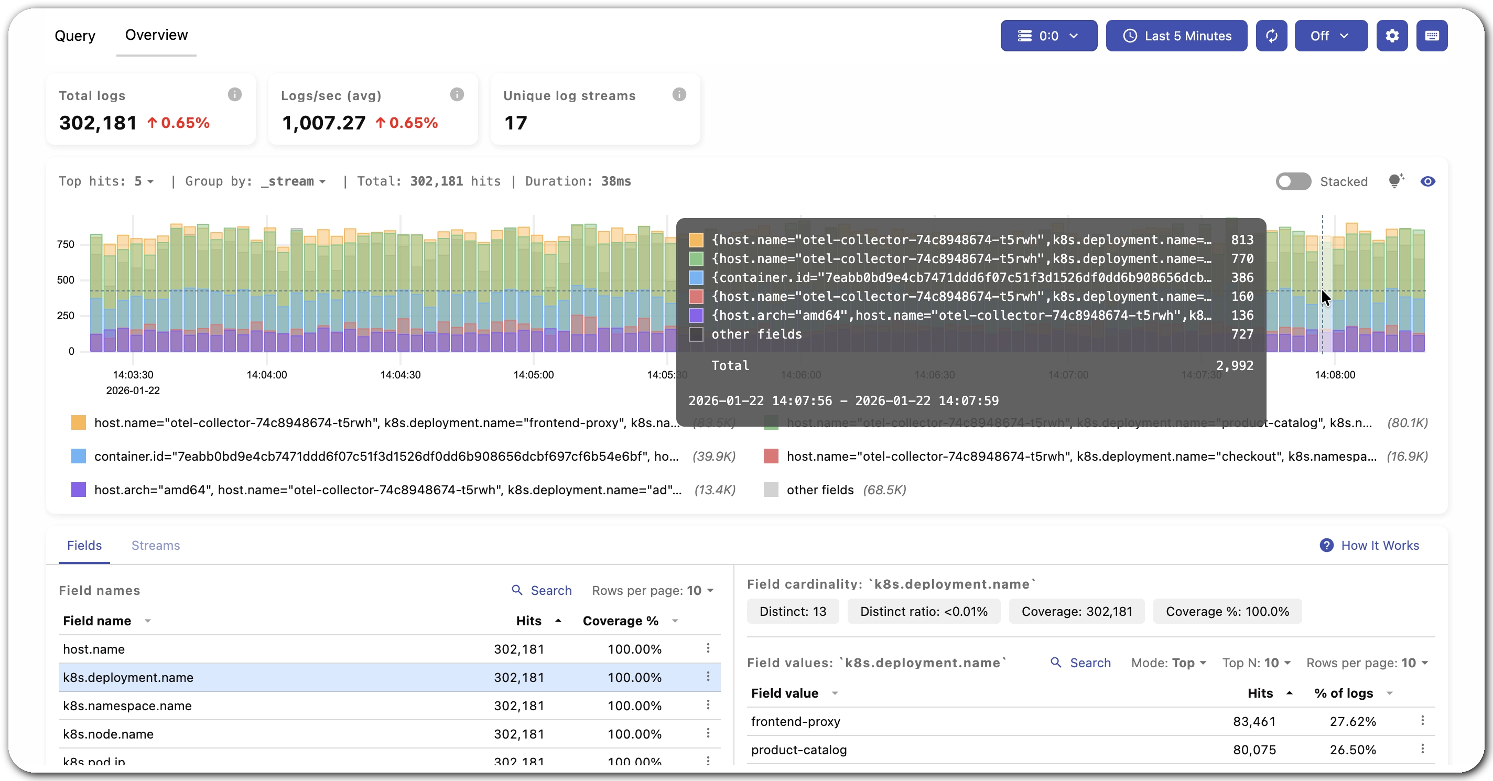This screenshot has height=781, width=1493.
Task: Open three-dot menu for host.name row
Action: click(x=708, y=648)
